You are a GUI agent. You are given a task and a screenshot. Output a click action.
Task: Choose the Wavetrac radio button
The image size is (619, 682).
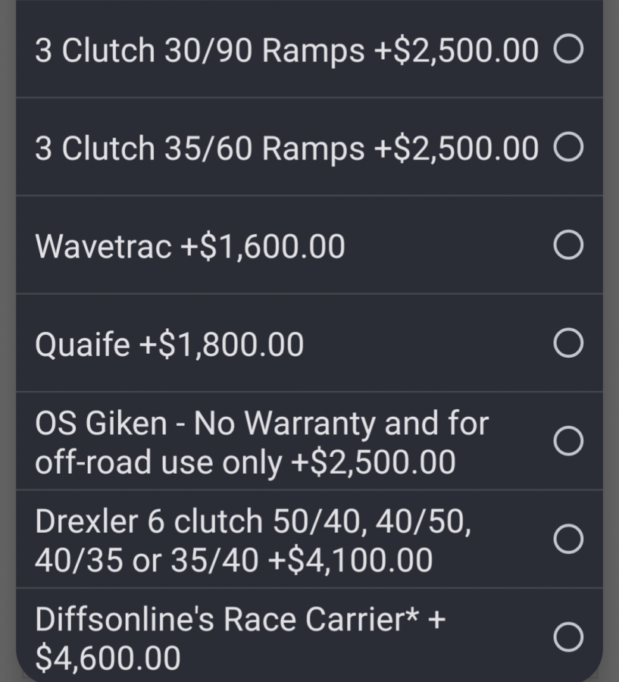click(x=568, y=246)
